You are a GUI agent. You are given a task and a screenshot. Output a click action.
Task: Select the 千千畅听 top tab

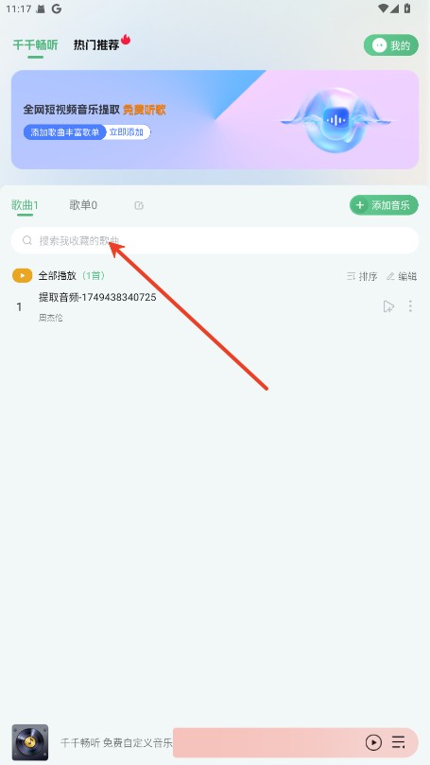tap(36, 45)
